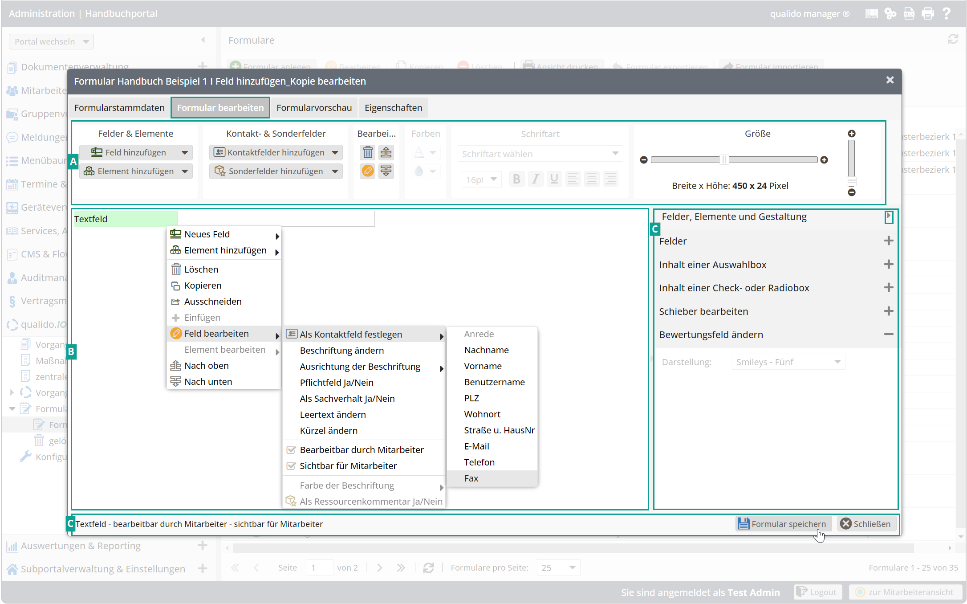Viewport: 967px width, 604px height.
Task: Choose Nach unten in context menu
Action: pyautogui.click(x=224, y=382)
